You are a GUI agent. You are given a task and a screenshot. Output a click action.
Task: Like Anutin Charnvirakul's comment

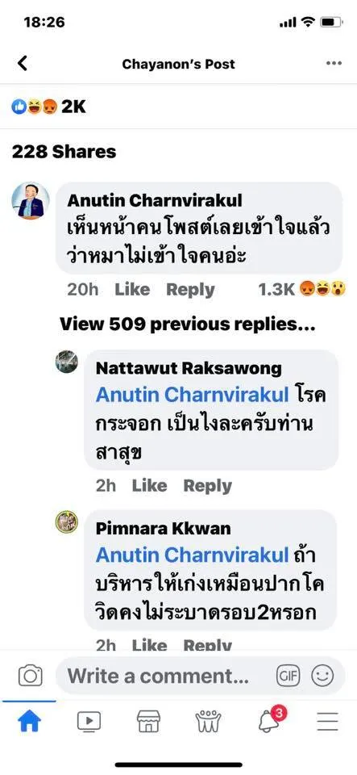point(132,290)
